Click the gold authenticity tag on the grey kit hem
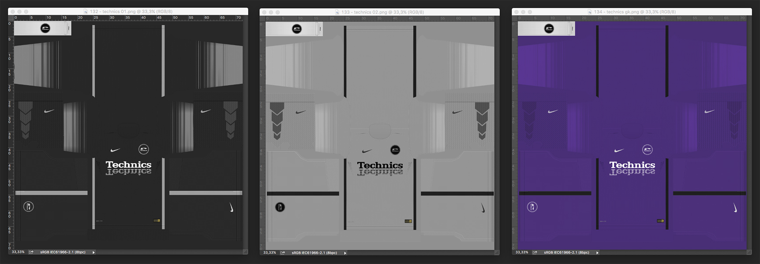Viewport: 760px width, 264px height. click(408, 221)
